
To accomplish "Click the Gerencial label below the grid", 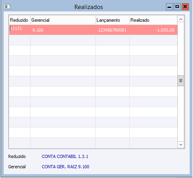I will point(17,167).
